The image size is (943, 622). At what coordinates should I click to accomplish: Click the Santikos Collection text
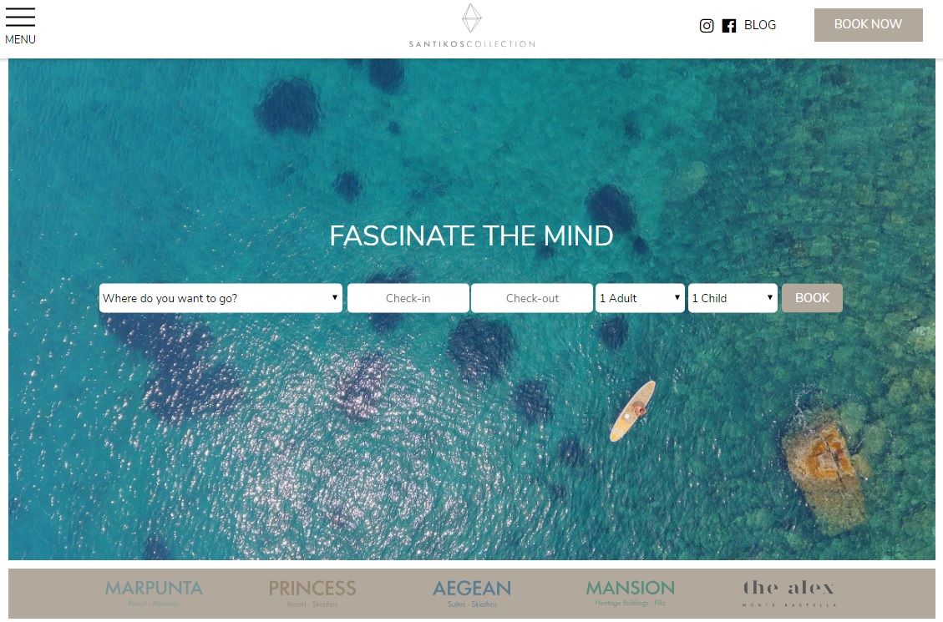(x=471, y=44)
